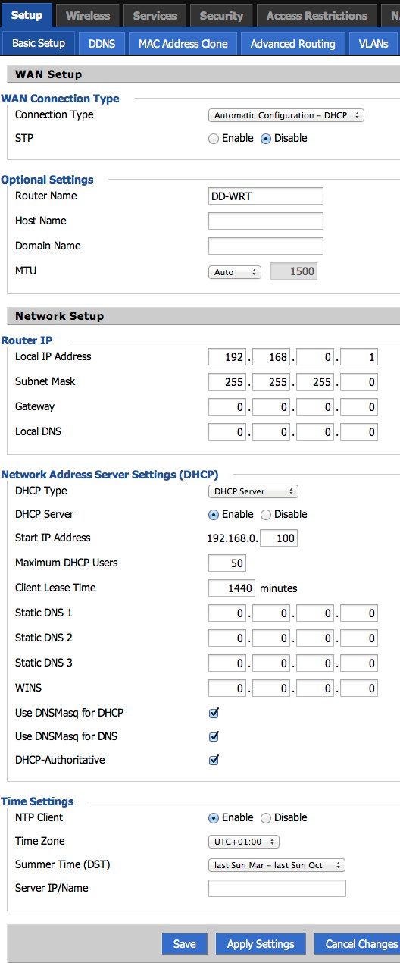Select Disable radio for NTP Client
Screen dimensions: 400x963
(x=266, y=817)
